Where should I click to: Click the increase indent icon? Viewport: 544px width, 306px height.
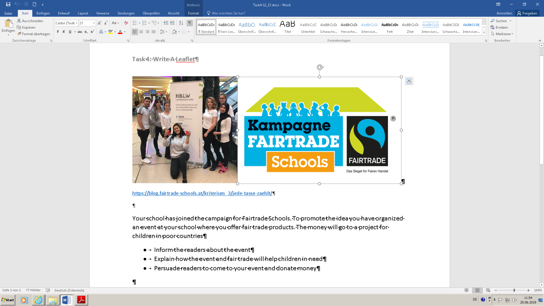(x=172, y=23)
